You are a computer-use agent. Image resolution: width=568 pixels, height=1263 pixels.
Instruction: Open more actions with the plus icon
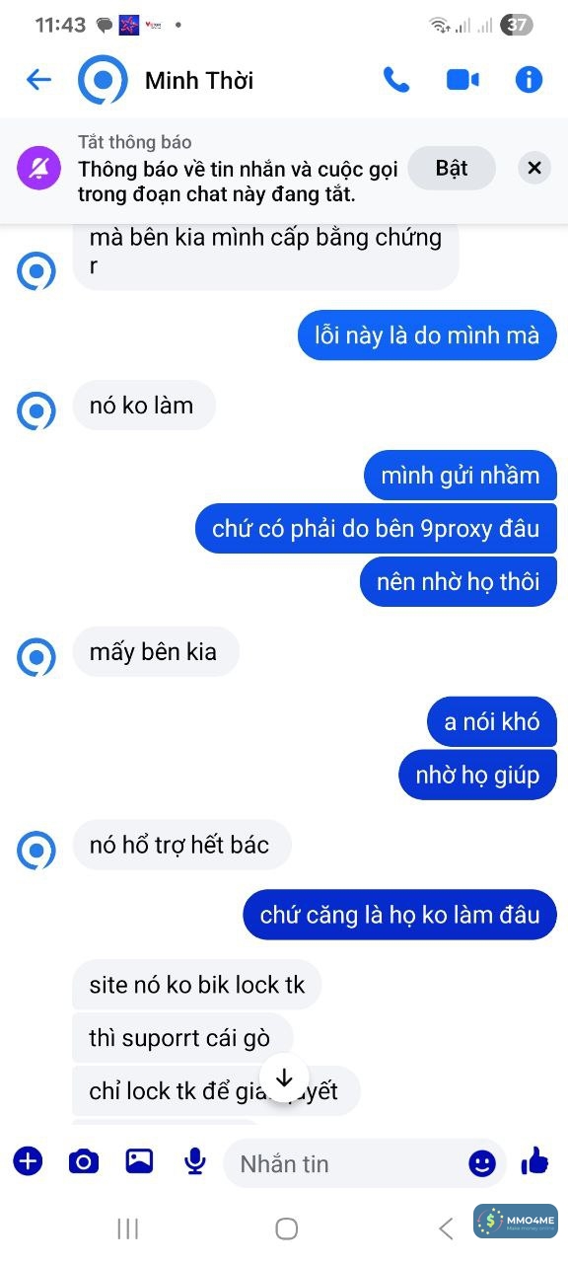pos(28,1161)
